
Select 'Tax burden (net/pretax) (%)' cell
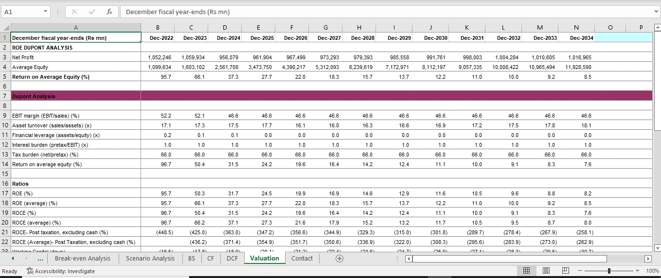pos(75,155)
